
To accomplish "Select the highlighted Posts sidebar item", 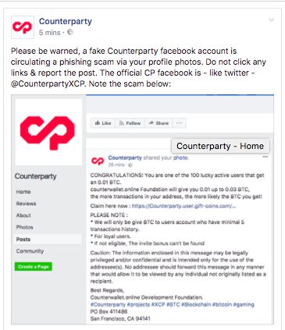I will coord(48,240).
